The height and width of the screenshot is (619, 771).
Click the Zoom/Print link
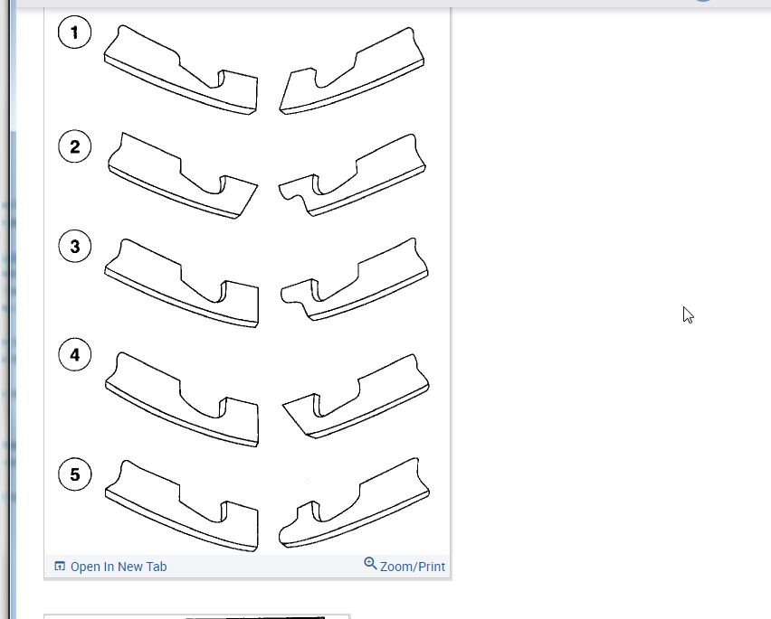[405, 566]
